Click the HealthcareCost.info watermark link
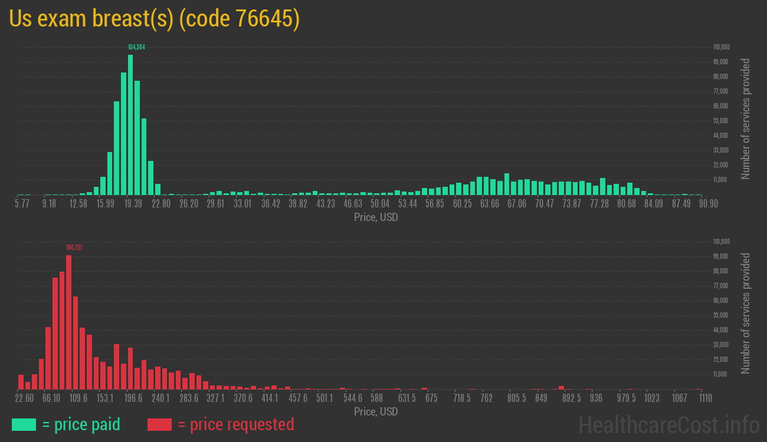The image size is (767, 442). click(x=668, y=424)
